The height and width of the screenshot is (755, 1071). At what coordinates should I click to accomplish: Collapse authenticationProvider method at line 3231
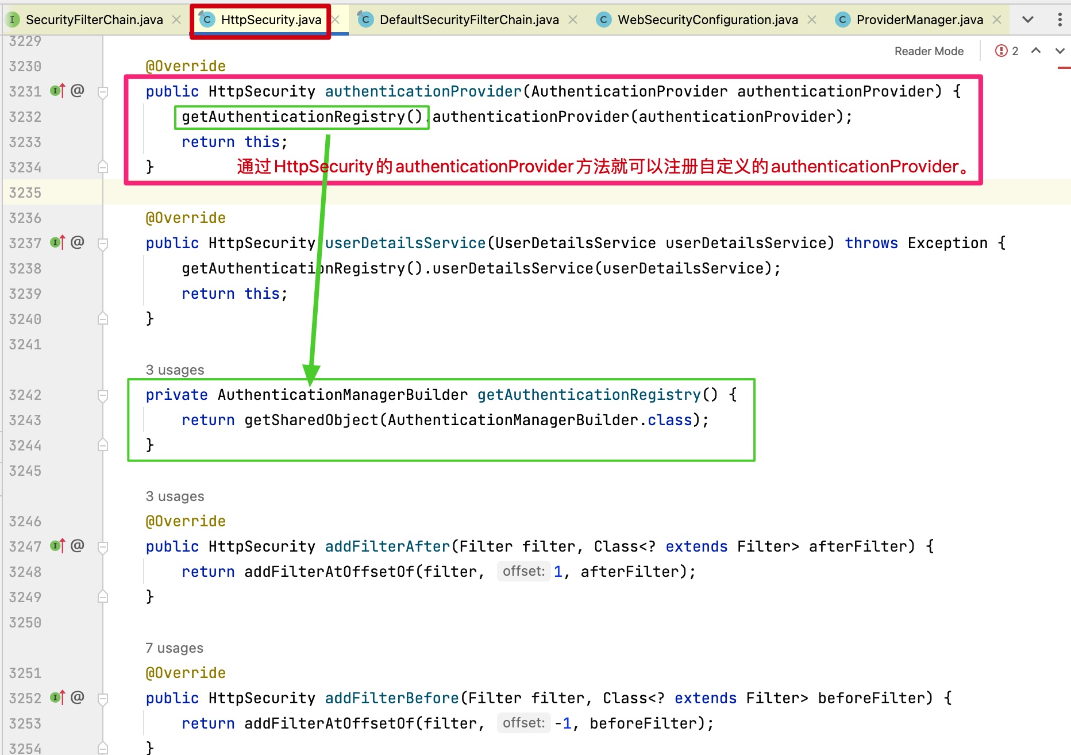(103, 92)
